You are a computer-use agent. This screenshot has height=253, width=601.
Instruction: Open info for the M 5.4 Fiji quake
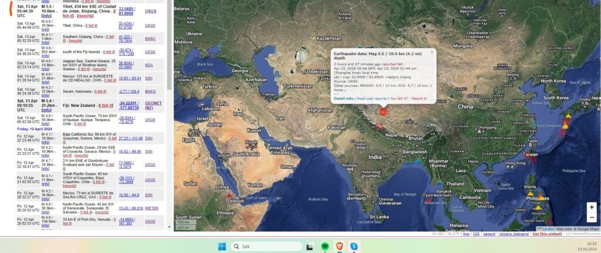[x=46, y=110]
